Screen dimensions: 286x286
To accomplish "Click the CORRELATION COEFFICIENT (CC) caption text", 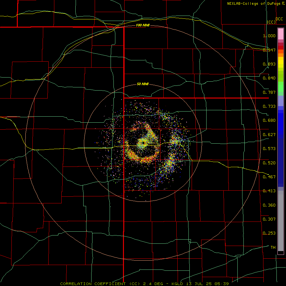I will pyautogui.click(x=100, y=284).
